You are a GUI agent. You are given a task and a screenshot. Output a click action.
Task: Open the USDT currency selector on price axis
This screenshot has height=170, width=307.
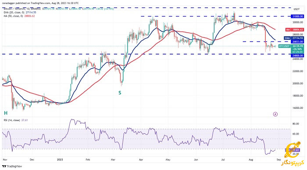[296, 9]
